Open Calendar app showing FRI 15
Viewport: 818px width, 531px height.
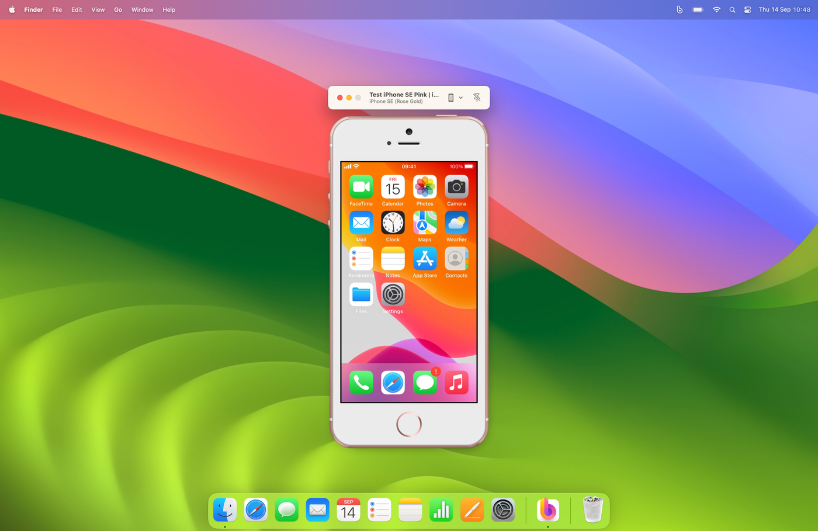point(393,187)
